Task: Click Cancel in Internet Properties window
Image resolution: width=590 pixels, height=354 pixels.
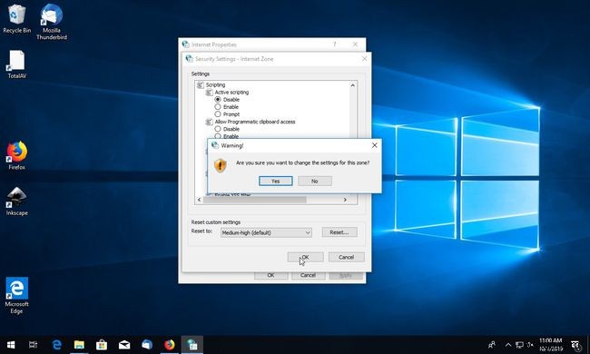Action: coord(308,275)
